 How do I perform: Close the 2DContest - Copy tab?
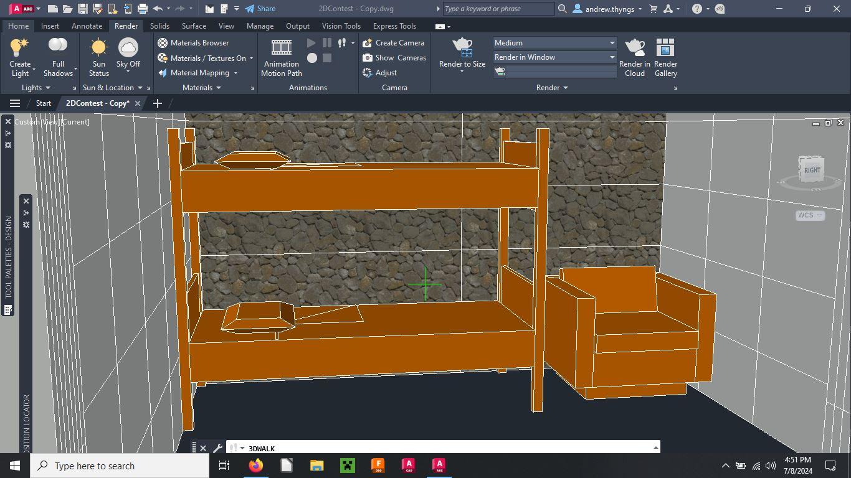[138, 103]
